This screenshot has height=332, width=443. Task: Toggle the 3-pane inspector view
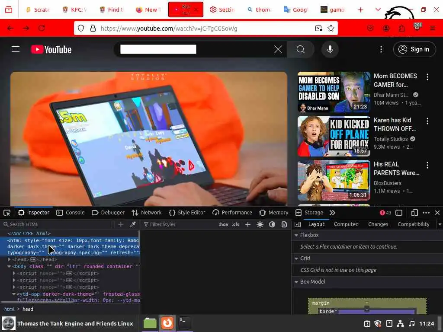pyautogui.click(x=298, y=224)
